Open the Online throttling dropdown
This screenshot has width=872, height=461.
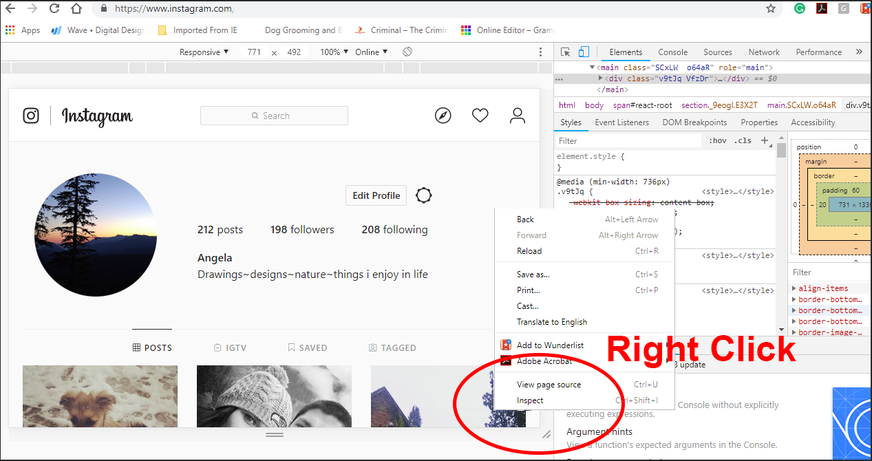click(372, 52)
